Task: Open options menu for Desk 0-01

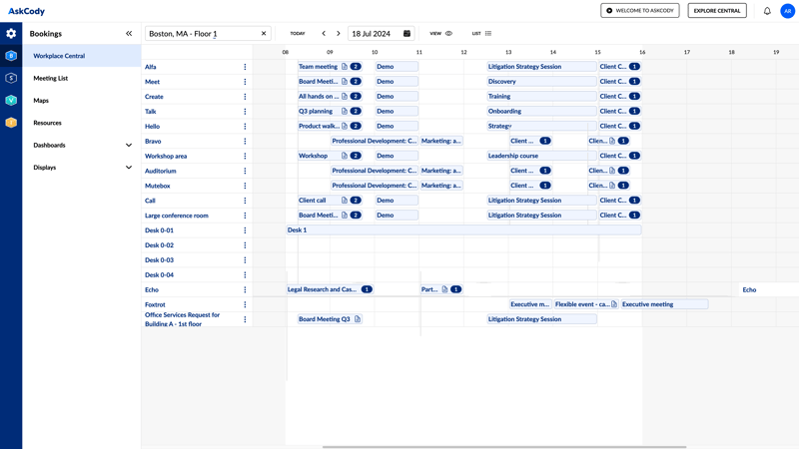Action: tap(245, 230)
